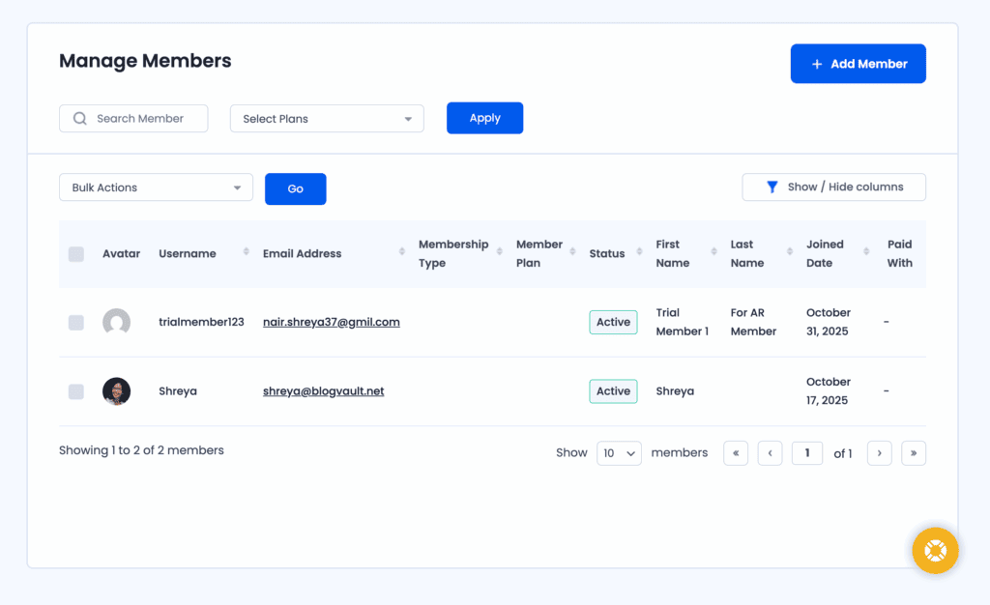The width and height of the screenshot is (990, 605).
Task: Sort by Last Name column arrows
Action: coord(790,251)
